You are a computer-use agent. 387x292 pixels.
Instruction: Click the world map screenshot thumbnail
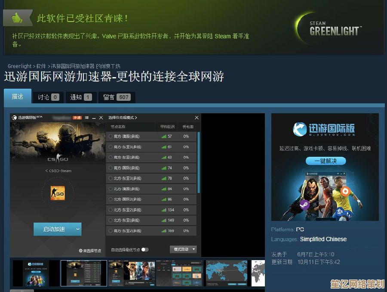(227, 272)
